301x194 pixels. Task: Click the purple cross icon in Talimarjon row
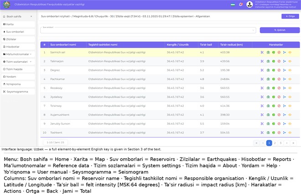tap(262, 61)
